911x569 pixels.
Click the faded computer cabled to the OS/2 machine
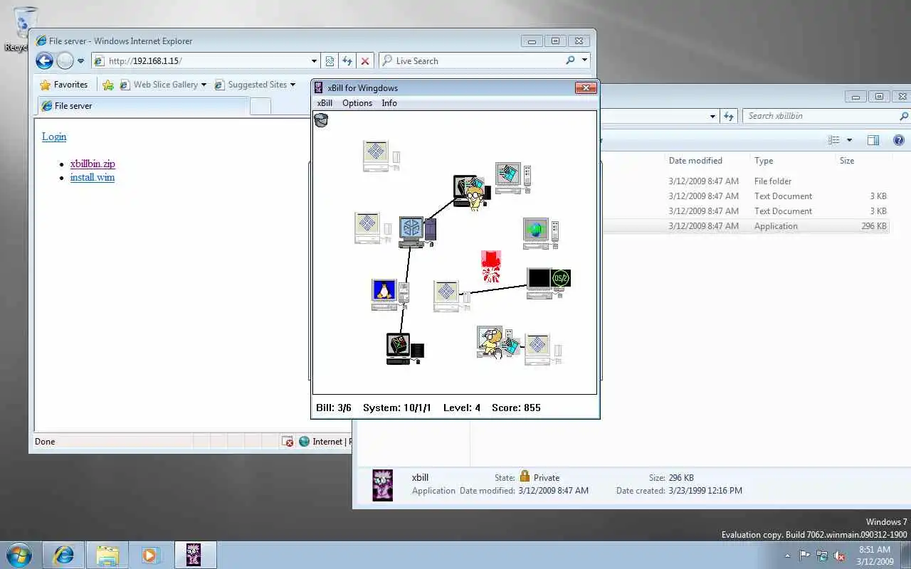[452, 296]
